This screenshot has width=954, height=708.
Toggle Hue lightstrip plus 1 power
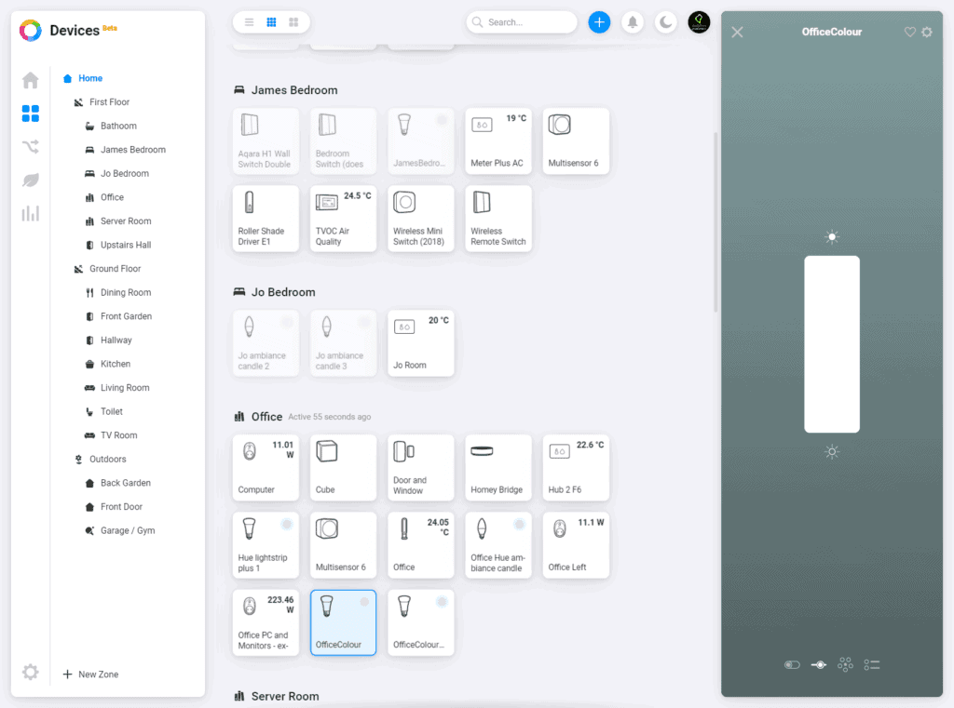(x=287, y=525)
